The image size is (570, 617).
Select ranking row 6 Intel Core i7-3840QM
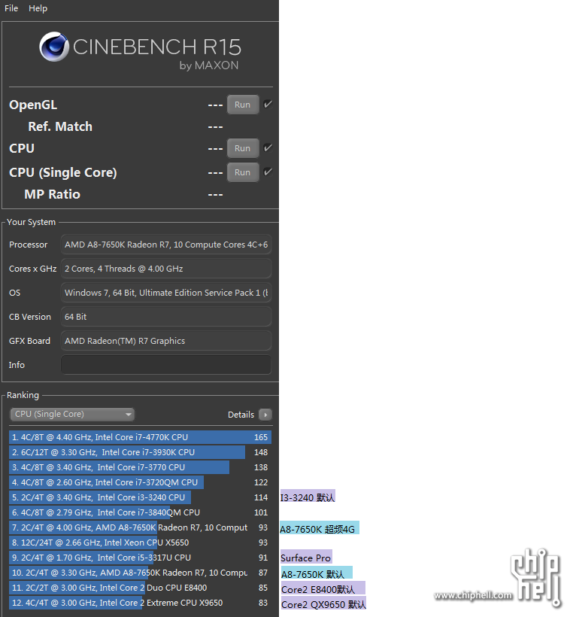point(140,512)
